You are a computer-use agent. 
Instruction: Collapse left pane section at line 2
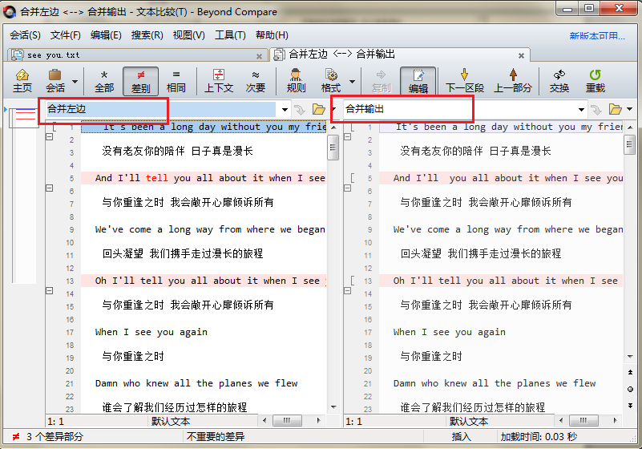(49, 137)
